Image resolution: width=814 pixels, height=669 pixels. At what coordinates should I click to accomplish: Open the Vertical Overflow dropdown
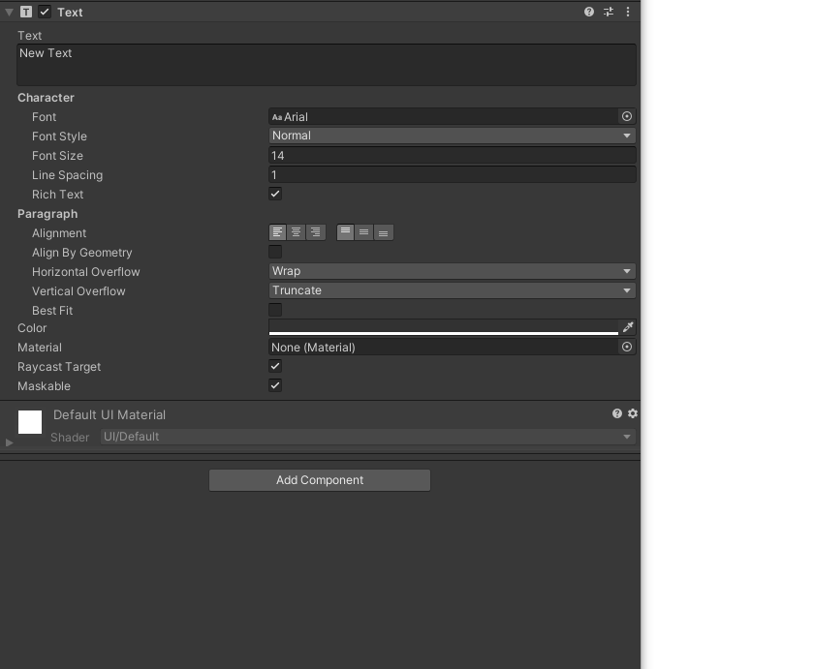click(x=451, y=290)
